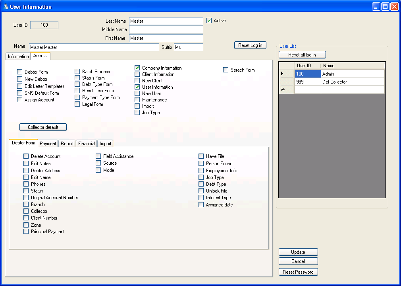Enable the Unlock File checkbox
401x286 pixels.
(201, 191)
